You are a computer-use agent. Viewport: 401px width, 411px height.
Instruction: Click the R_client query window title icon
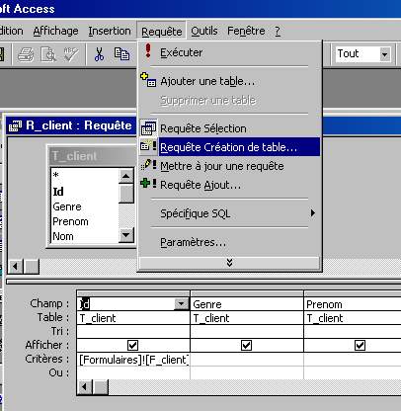tap(15, 125)
